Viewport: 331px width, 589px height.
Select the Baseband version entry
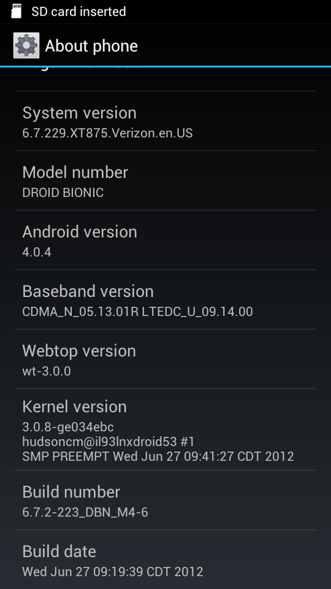165,299
